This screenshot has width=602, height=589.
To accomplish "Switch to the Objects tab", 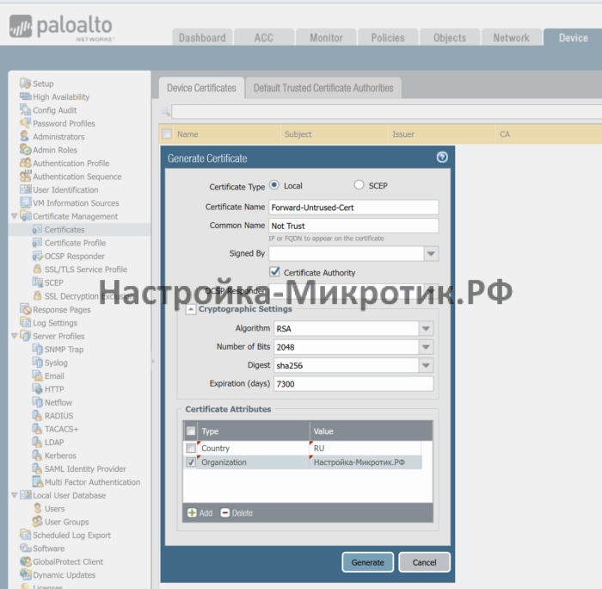I will pos(450,38).
